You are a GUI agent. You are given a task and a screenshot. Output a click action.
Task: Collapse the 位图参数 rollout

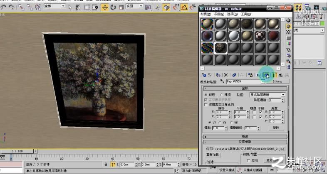245,142
